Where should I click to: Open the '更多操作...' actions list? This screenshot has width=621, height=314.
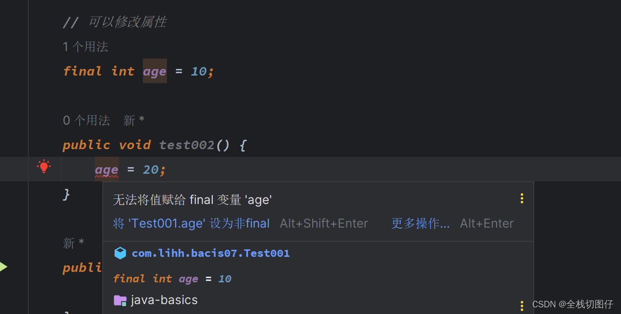click(x=420, y=223)
